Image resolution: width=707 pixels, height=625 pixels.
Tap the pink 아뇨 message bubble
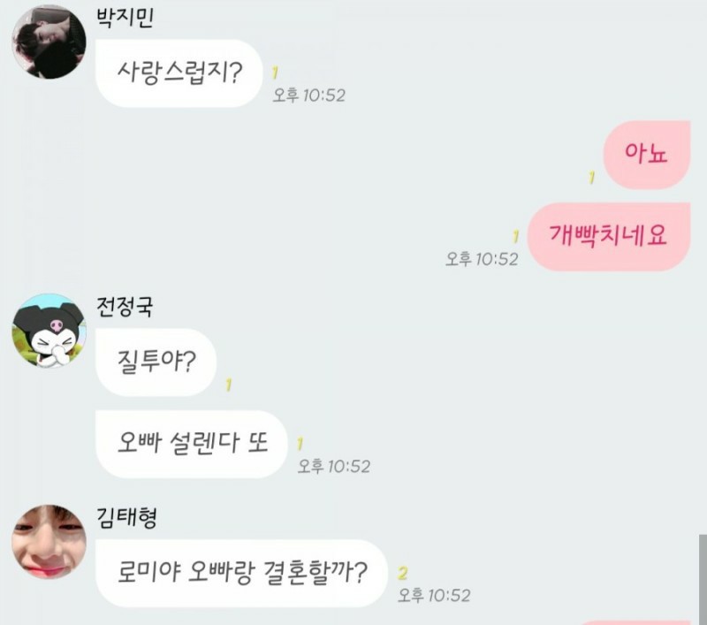pos(647,155)
